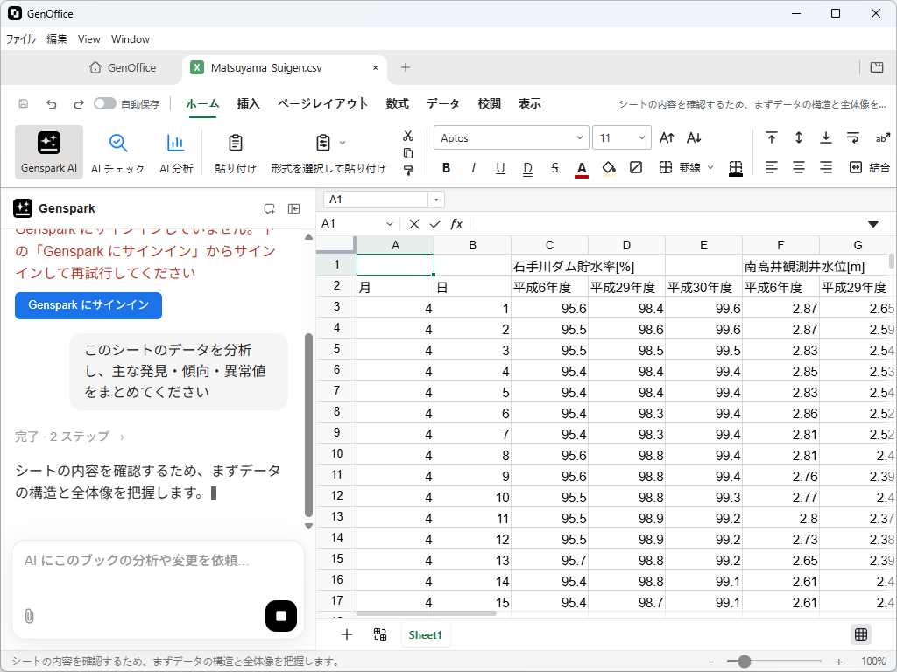897x672 pixels.
Task: Increase font size icon
Action: (667, 137)
